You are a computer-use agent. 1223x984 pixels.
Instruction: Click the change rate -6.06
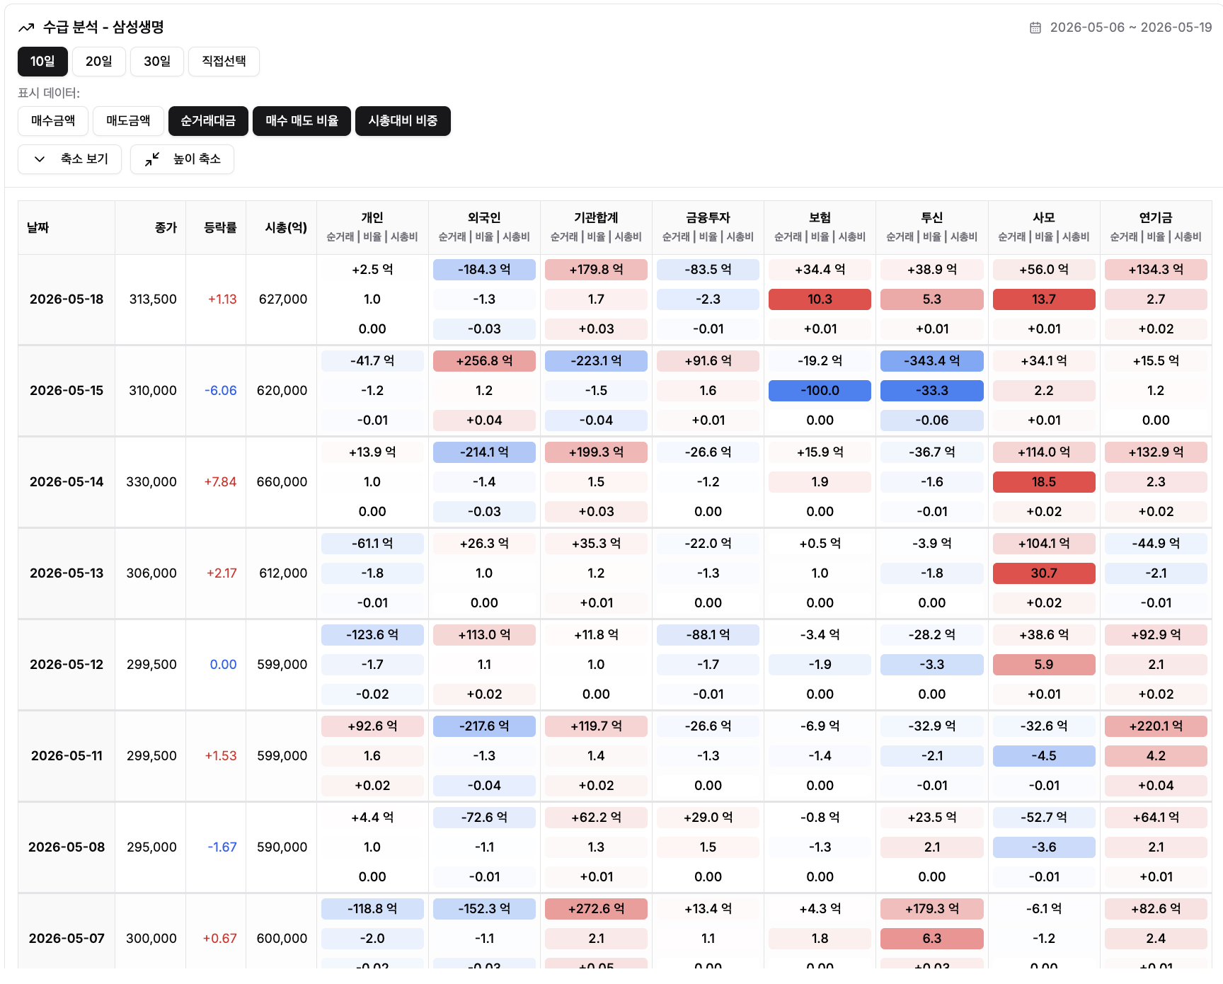221,391
